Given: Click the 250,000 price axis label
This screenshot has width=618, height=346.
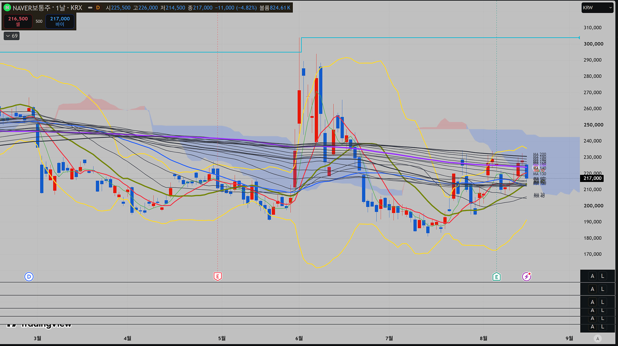Looking at the screenshot, I should (594, 125).
